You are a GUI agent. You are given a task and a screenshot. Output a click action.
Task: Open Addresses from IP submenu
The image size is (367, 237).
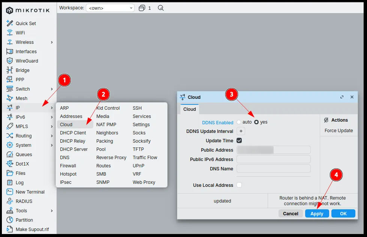coord(71,116)
